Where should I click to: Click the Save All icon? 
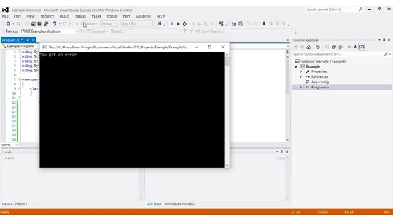(46, 24)
